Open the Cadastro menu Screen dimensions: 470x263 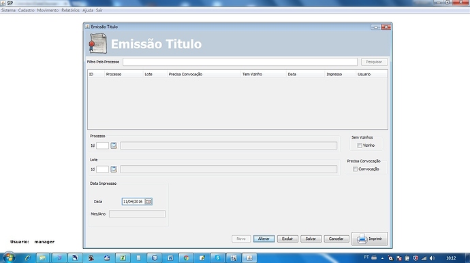(26, 10)
